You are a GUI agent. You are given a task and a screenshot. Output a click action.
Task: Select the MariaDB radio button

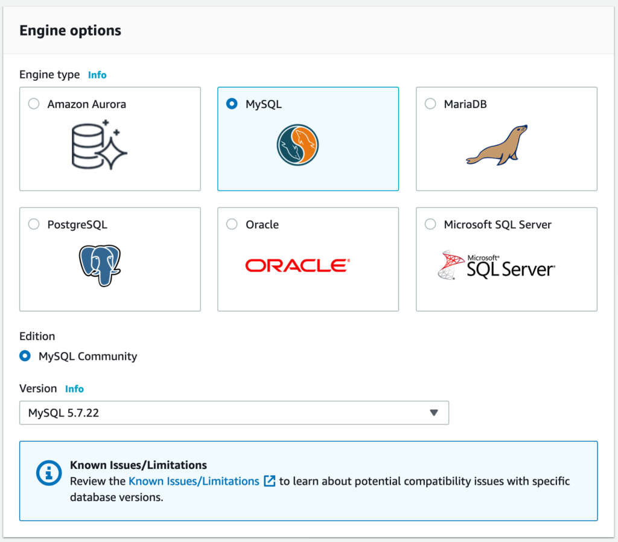[430, 104]
